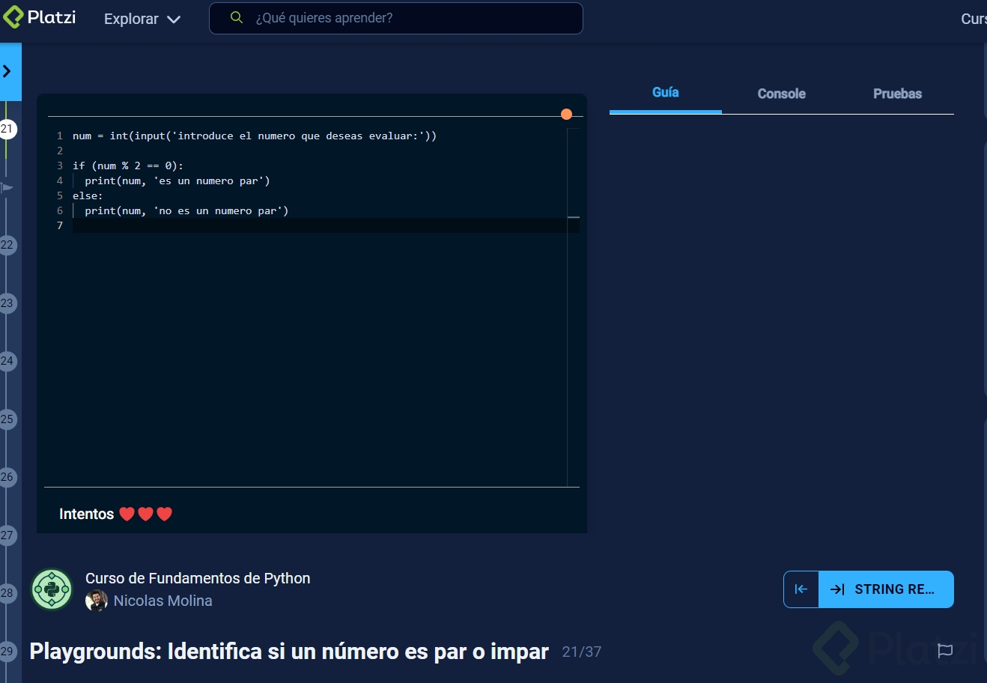Click the orange dot above the code editor
The image size is (987, 683).
567,114
